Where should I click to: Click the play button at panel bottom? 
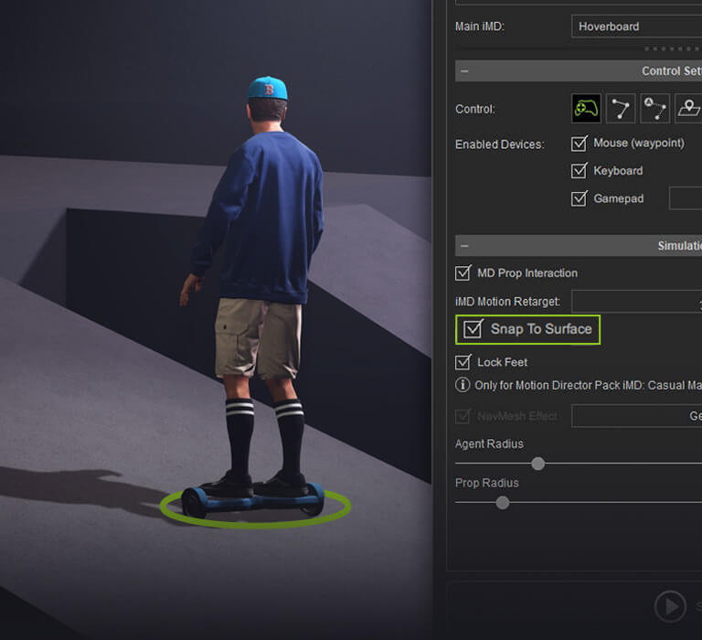tap(670, 606)
